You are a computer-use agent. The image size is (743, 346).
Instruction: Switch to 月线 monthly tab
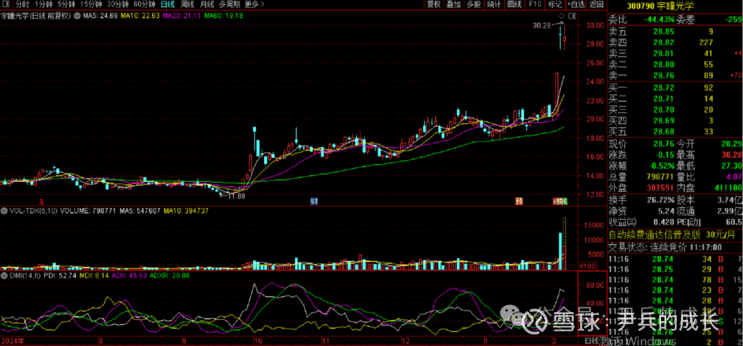206,5
